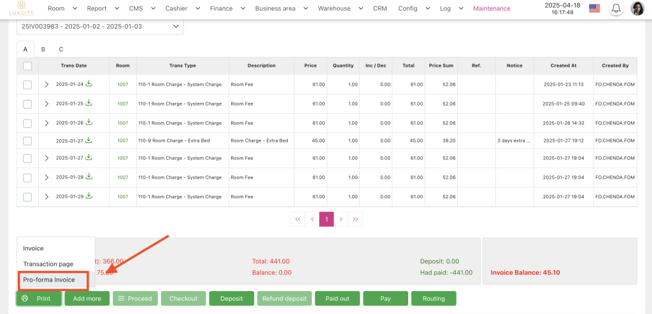652x314 pixels.
Task: Click the US flag language icon
Action: point(595,9)
